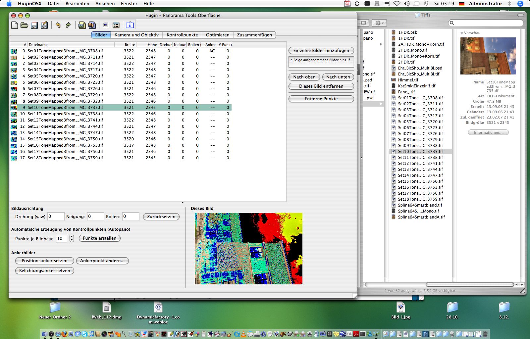
Task: Open Spotlight search in the menu bar
Action: pyautogui.click(x=520, y=4)
